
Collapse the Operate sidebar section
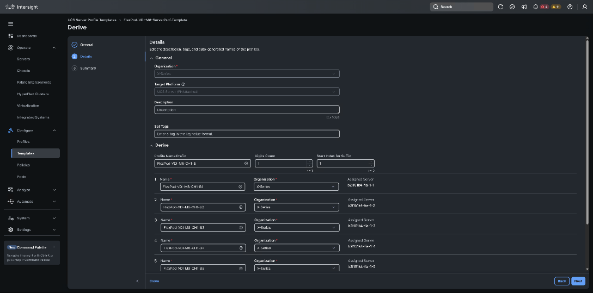[54, 48]
